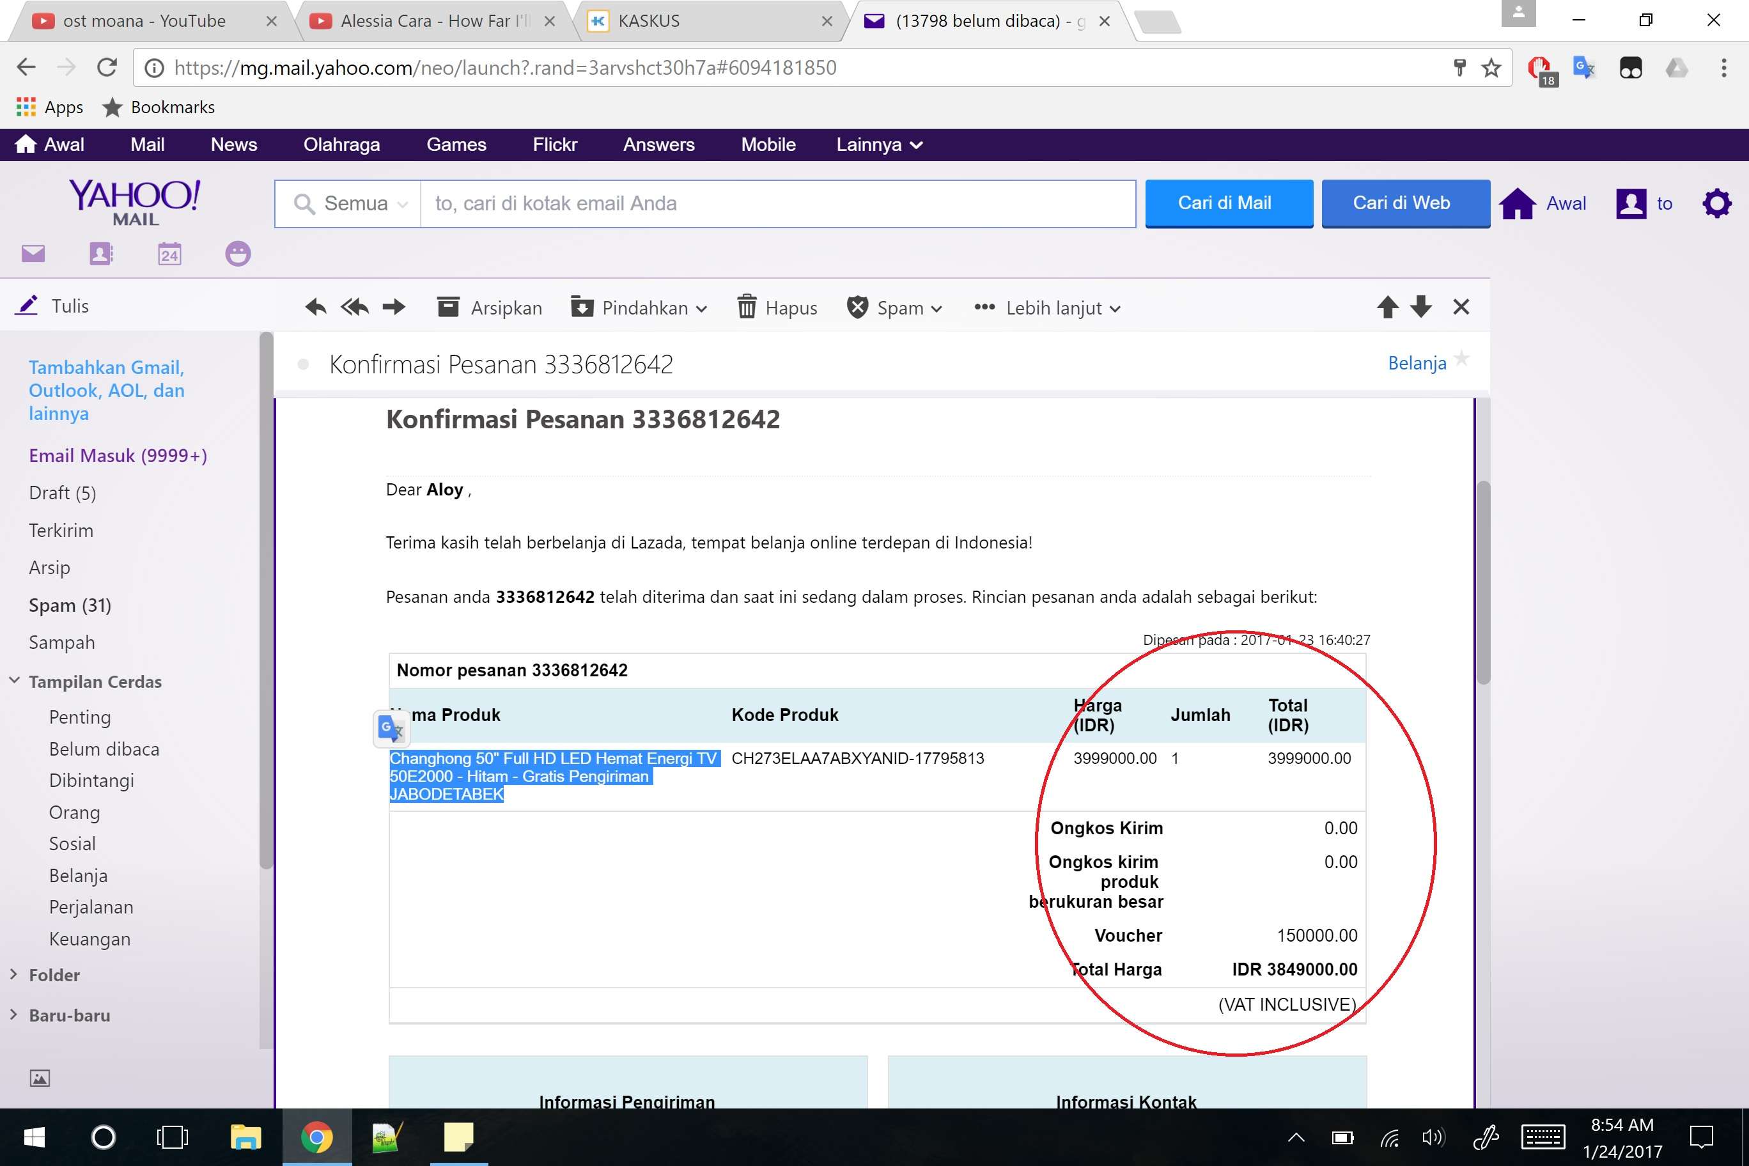The image size is (1749, 1166).
Task: Open the Terkirim folder
Action: point(61,530)
